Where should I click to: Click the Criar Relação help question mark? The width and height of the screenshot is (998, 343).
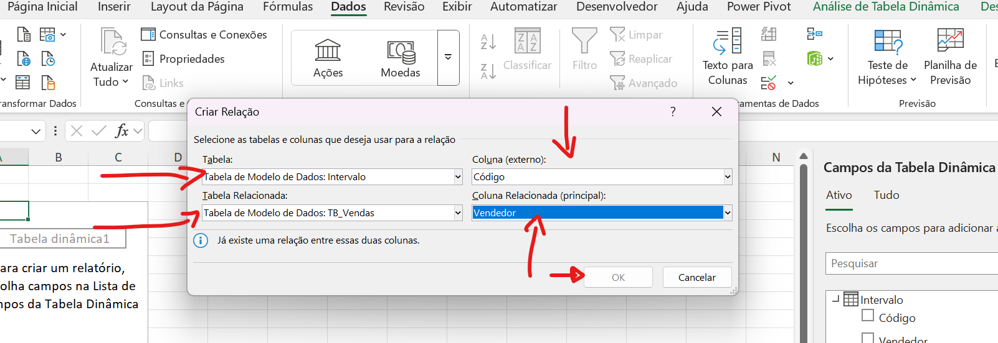[x=673, y=112]
